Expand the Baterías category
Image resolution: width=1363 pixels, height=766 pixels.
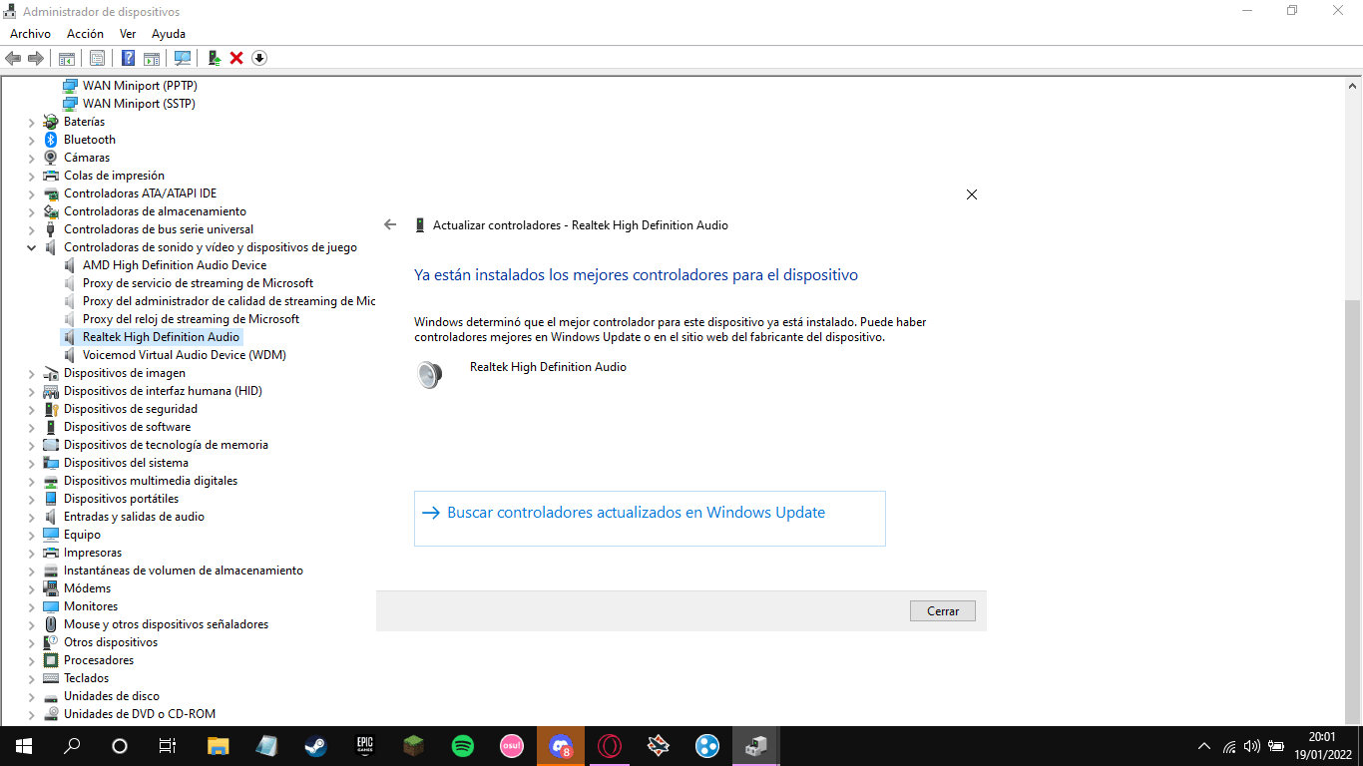(x=31, y=122)
